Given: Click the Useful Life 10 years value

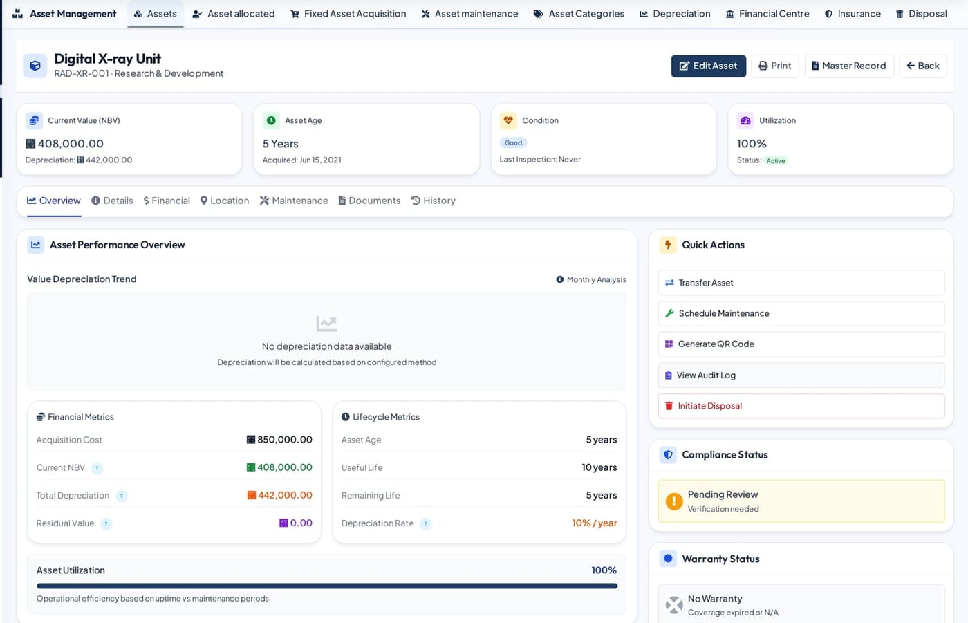Looking at the screenshot, I should pyautogui.click(x=599, y=467).
